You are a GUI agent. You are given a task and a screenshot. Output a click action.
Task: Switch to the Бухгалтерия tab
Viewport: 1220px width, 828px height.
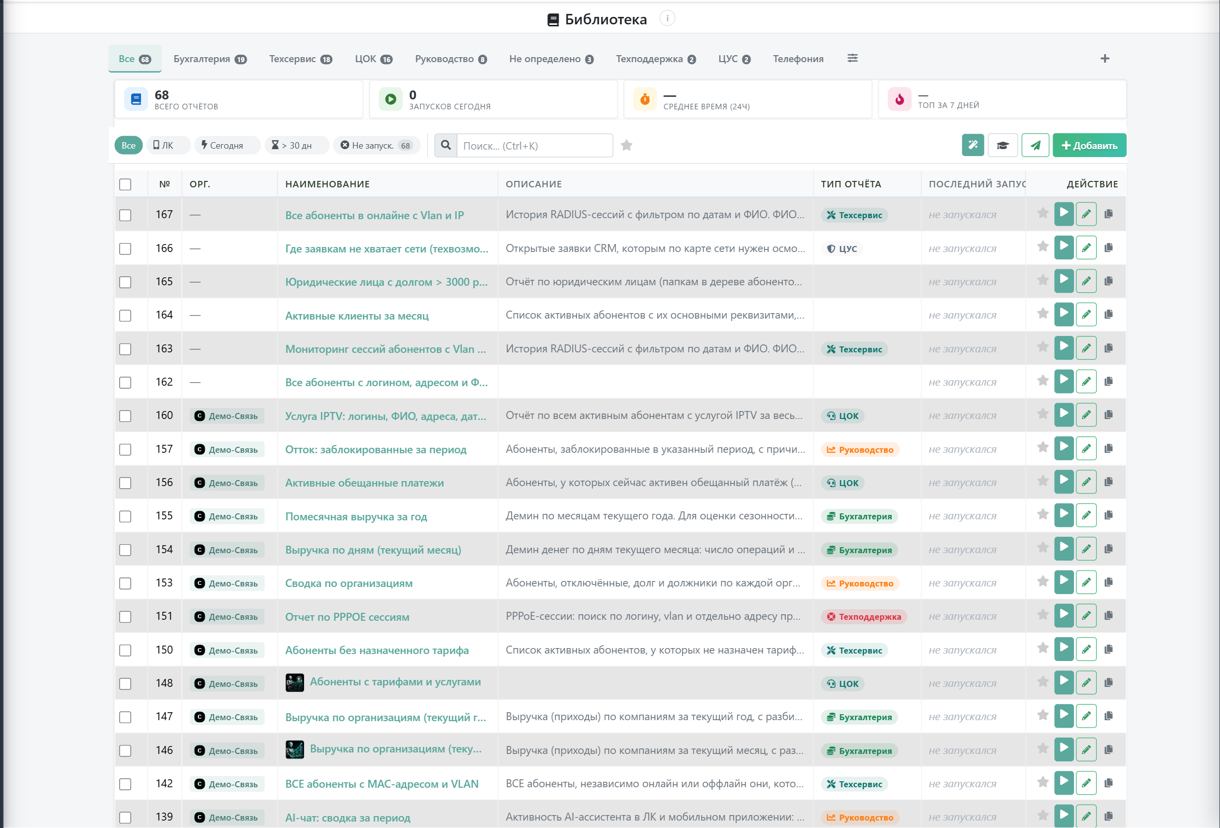(x=210, y=59)
